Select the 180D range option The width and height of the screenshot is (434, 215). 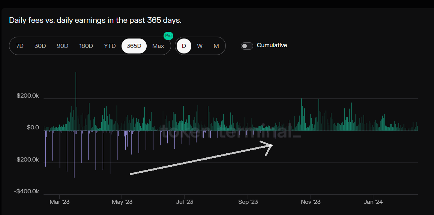pyautogui.click(x=86, y=46)
